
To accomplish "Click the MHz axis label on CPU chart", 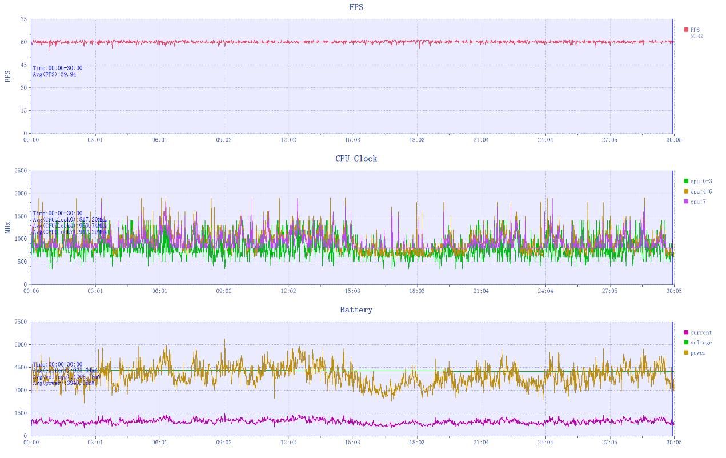I will point(8,227).
